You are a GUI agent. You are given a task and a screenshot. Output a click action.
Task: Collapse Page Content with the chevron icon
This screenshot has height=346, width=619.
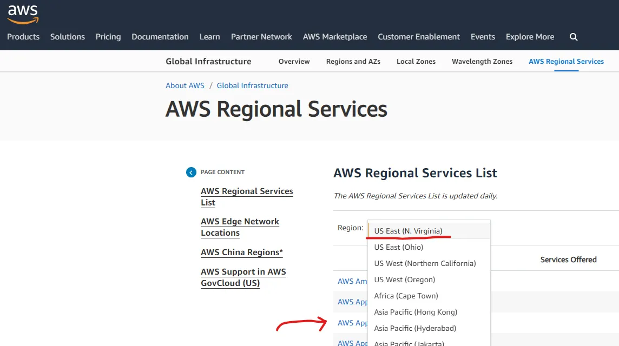pos(191,172)
